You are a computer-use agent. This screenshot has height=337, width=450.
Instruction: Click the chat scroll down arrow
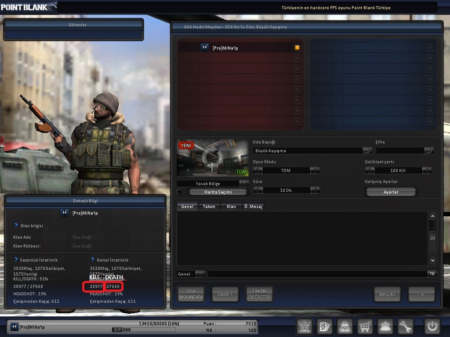[x=432, y=261]
